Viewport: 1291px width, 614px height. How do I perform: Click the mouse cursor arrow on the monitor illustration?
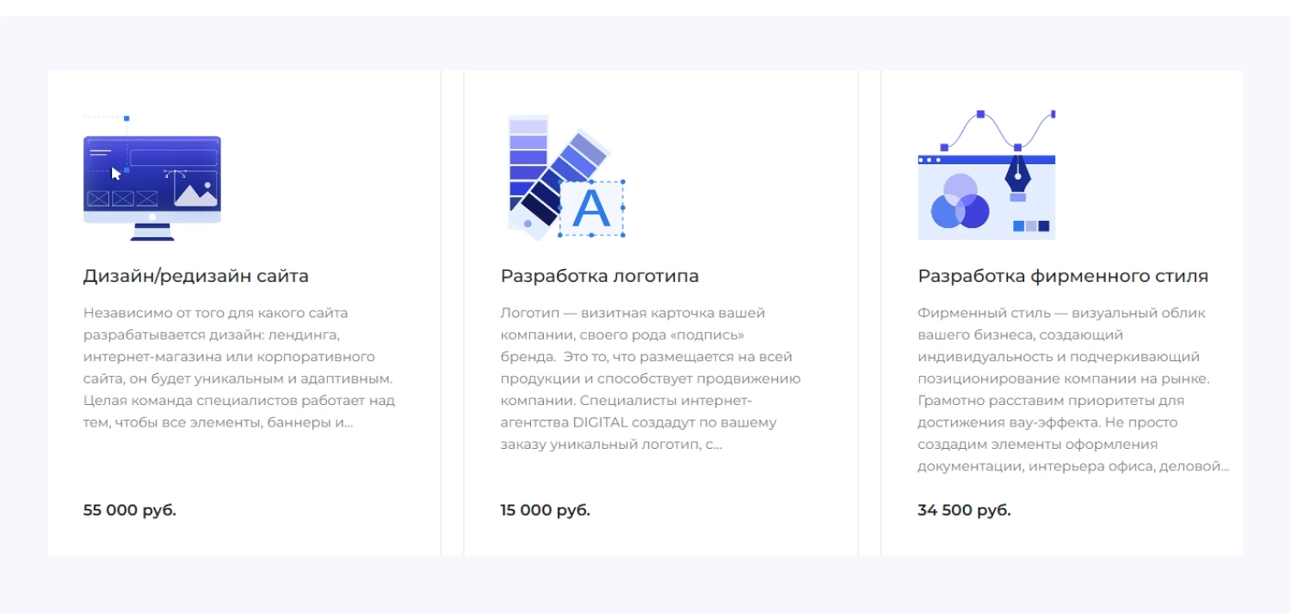tap(116, 173)
